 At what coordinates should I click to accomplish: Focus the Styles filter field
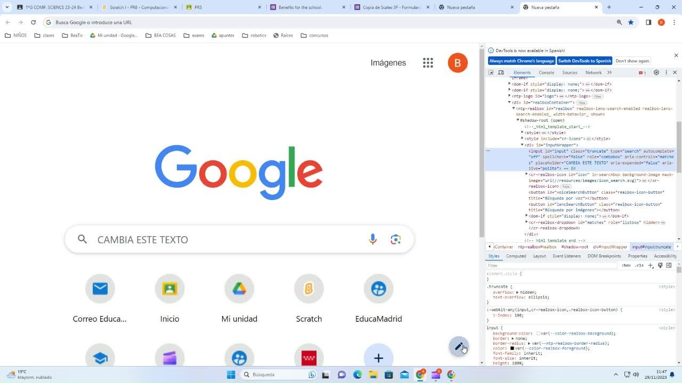pyautogui.click(x=552, y=265)
